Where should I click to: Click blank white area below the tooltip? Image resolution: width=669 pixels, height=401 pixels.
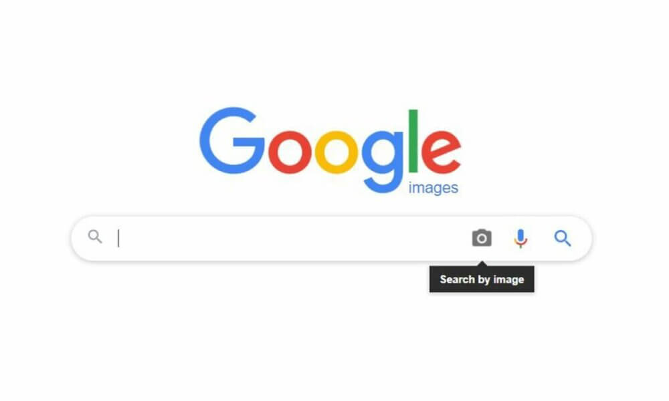coord(482,341)
